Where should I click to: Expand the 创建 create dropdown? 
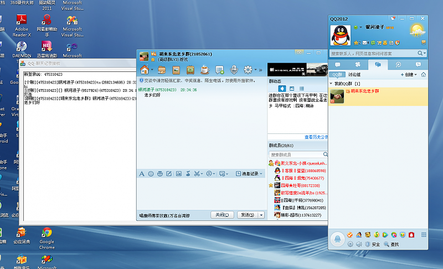pyautogui.click(x=409, y=75)
